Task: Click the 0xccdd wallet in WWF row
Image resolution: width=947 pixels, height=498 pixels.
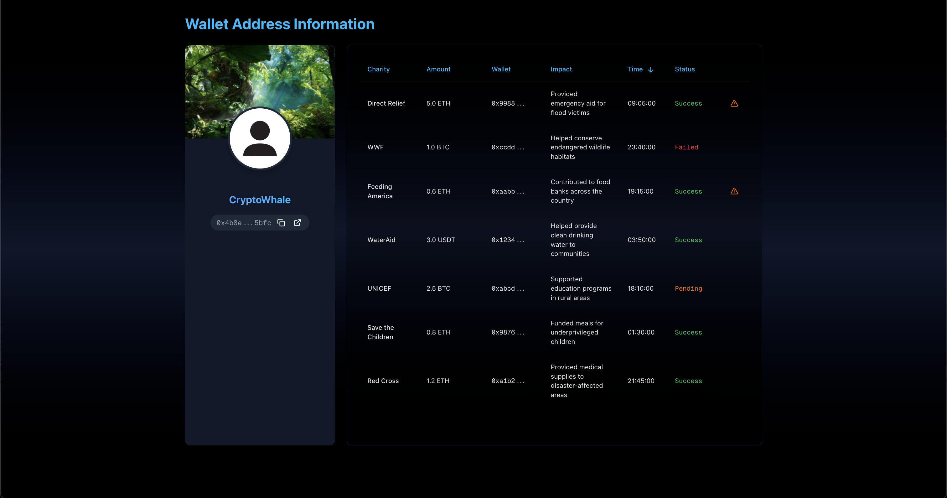Action: (508, 147)
